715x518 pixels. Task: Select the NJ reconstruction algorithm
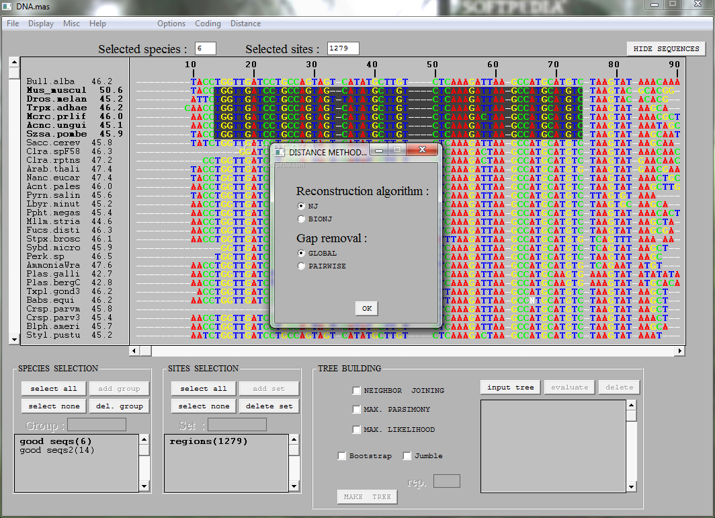point(301,206)
